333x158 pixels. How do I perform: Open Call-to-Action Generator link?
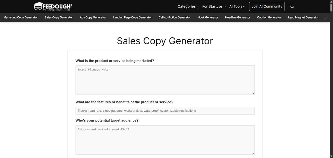[175, 17]
